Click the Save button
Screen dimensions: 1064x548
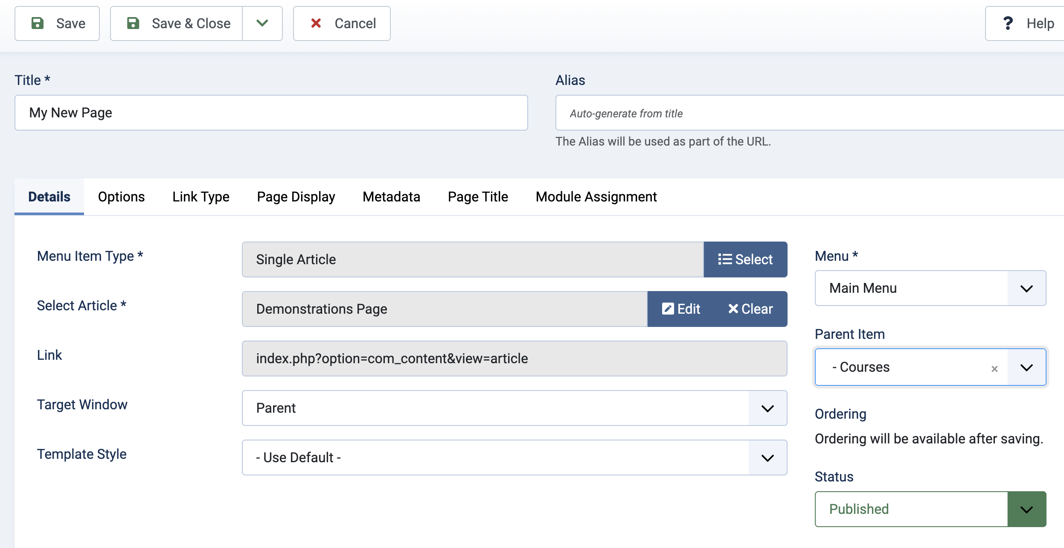tap(57, 23)
